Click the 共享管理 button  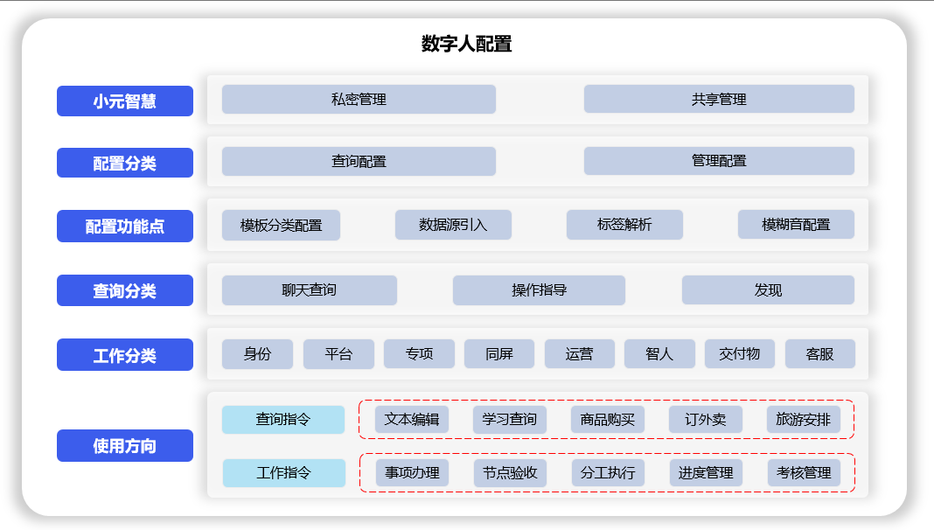click(x=719, y=100)
